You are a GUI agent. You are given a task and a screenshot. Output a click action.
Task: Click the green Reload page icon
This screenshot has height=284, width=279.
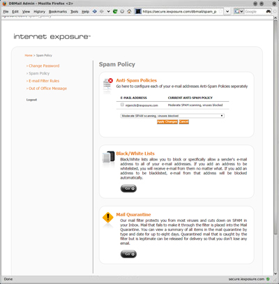[x=115, y=11]
